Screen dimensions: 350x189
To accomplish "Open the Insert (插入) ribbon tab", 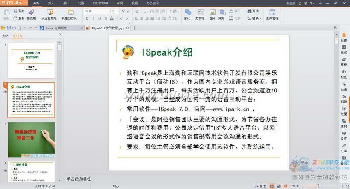I will click(51, 3).
